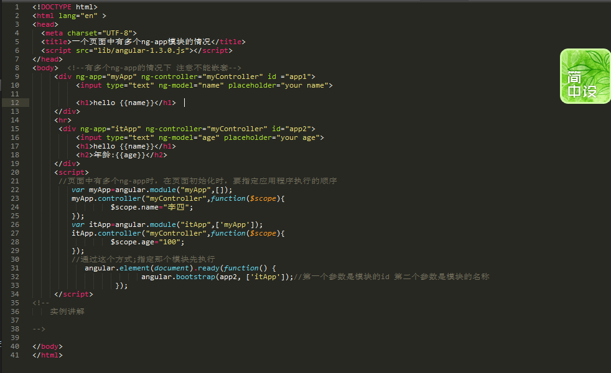Click the '</html>' closing tag
The image size is (611, 373).
coord(47,355)
